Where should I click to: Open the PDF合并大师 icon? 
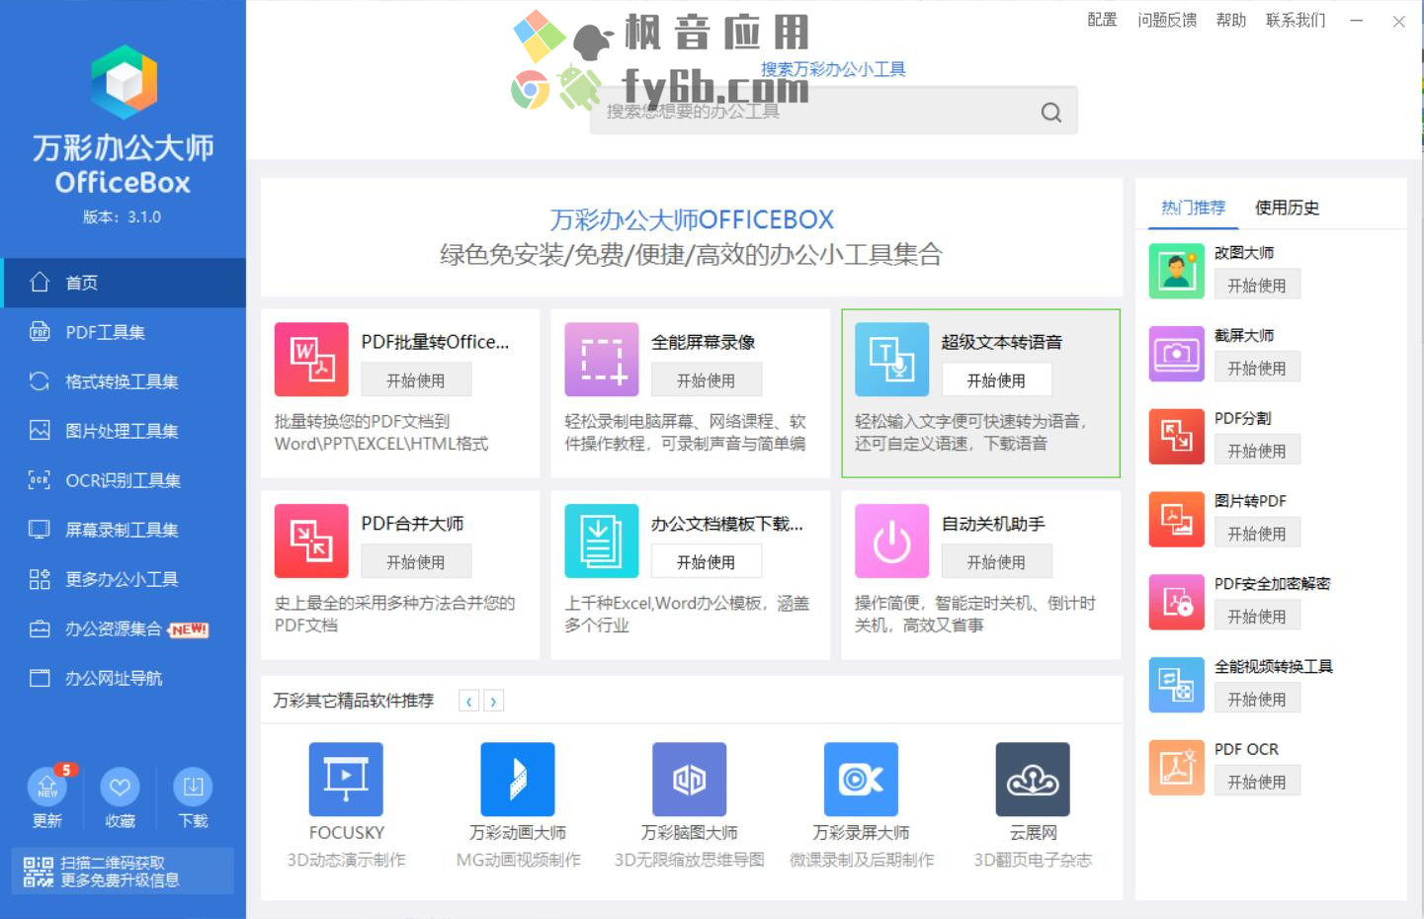point(311,542)
